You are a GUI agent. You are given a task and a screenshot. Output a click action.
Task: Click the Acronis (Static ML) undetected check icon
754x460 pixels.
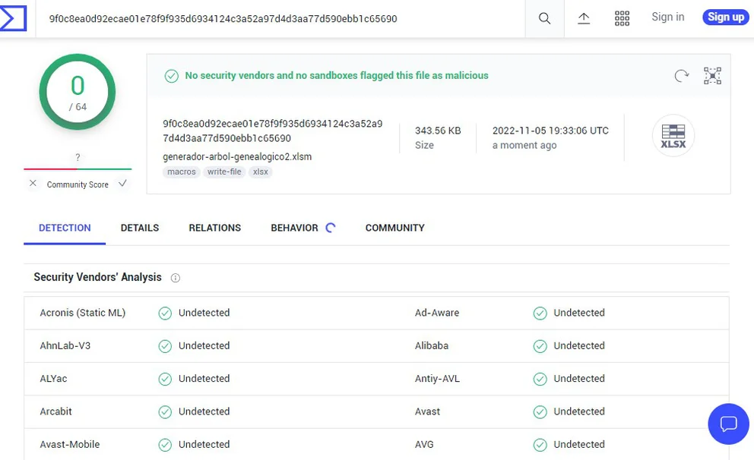(x=165, y=313)
